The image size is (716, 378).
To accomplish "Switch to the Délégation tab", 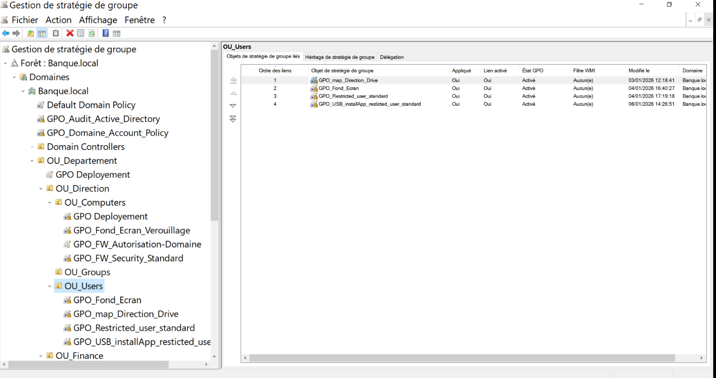I will coord(392,57).
